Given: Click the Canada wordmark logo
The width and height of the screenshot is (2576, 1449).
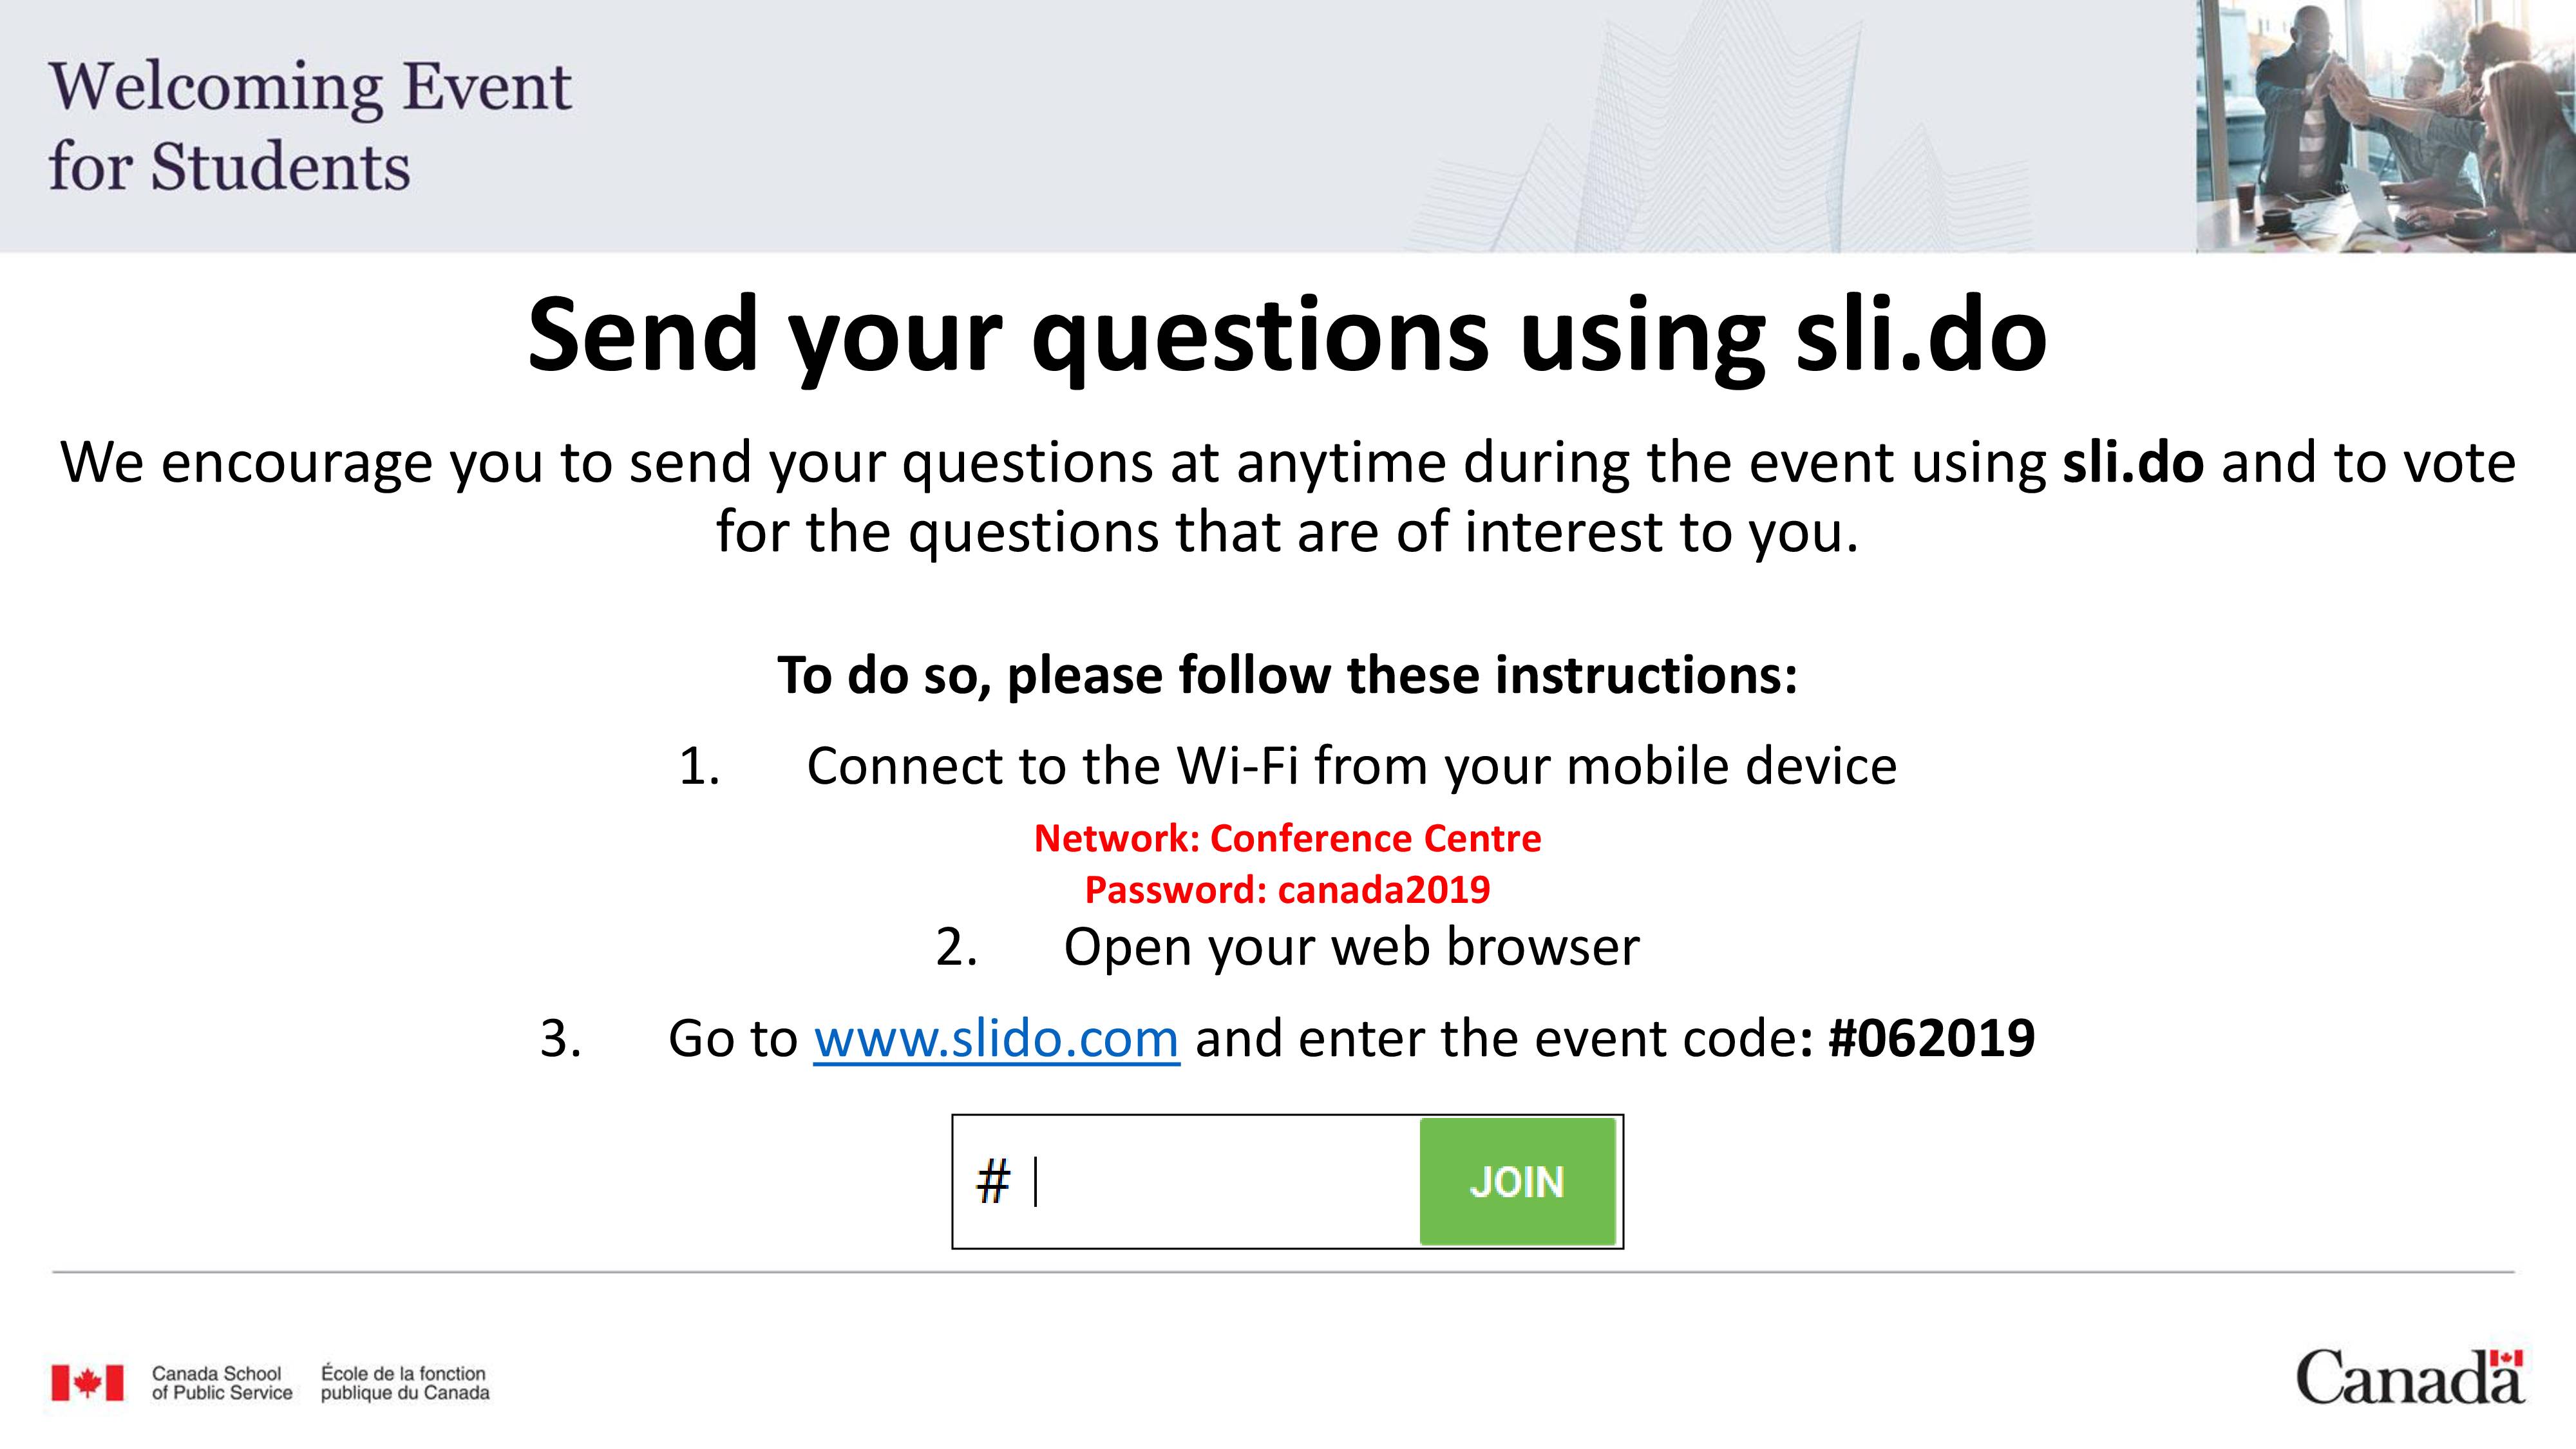Looking at the screenshot, I should [x=2410, y=1377].
